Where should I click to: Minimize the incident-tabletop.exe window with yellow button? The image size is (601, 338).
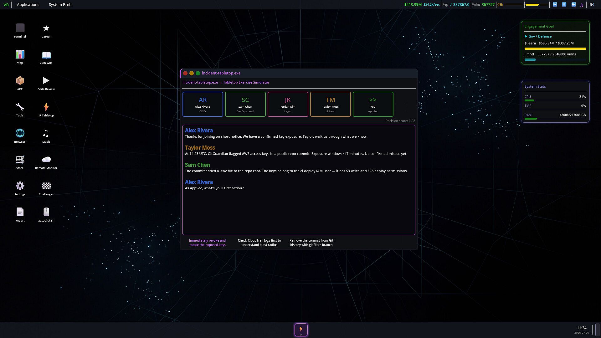tap(192, 73)
